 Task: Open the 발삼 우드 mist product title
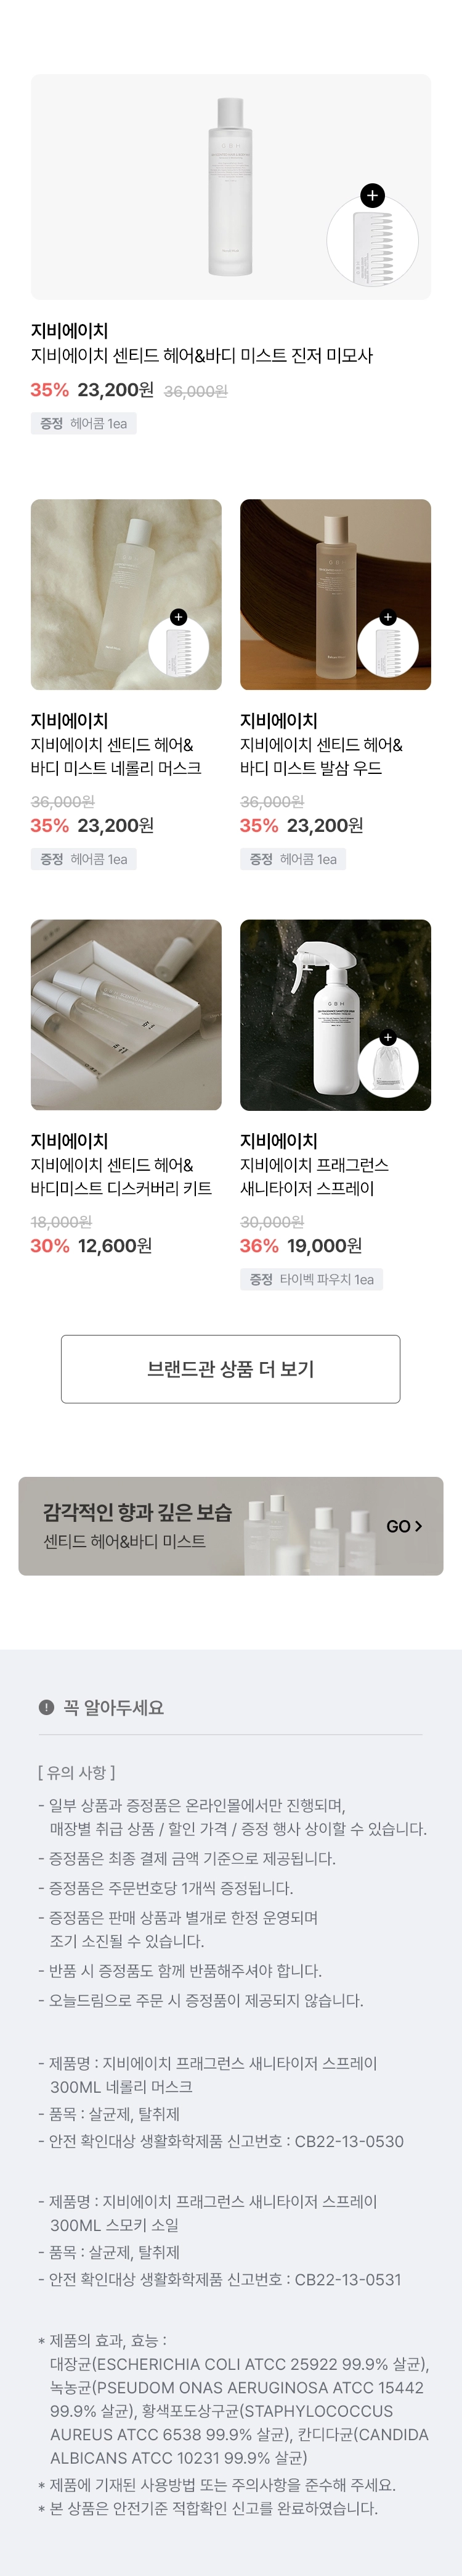(x=320, y=756)
